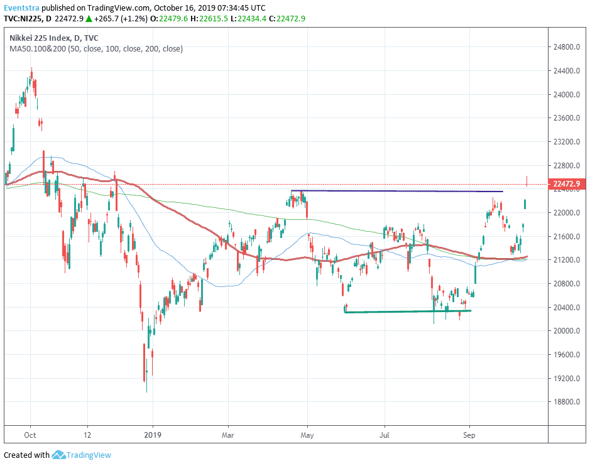This screenshot has width=590, height=466.
Task: Click the 23600.0 price axis label
Action: click(x=567, y=118)
